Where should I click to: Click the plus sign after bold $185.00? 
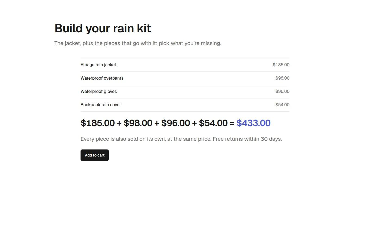[119, 123]
